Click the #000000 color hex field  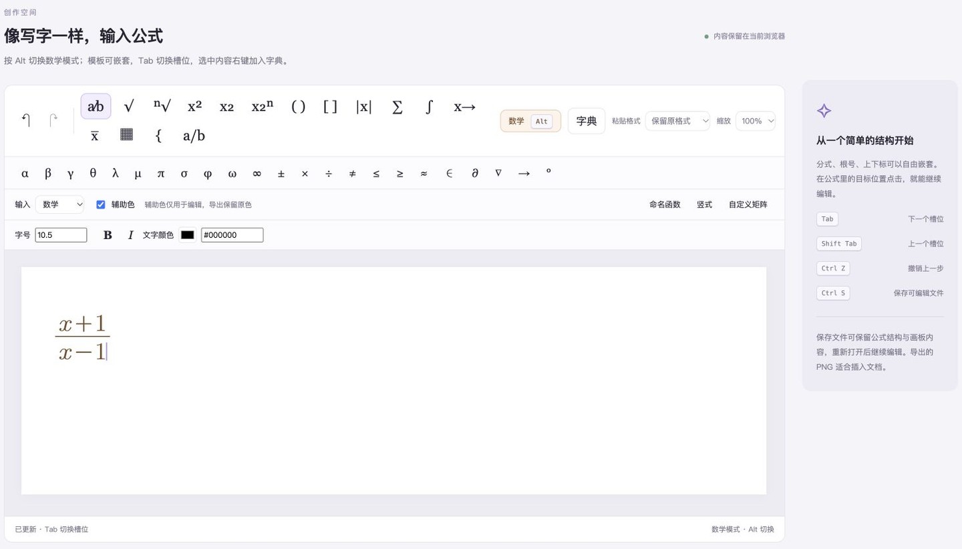pos(232,235)
